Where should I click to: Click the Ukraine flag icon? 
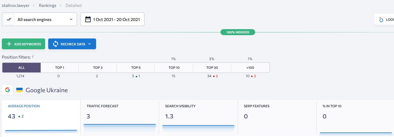pos(20,90)
